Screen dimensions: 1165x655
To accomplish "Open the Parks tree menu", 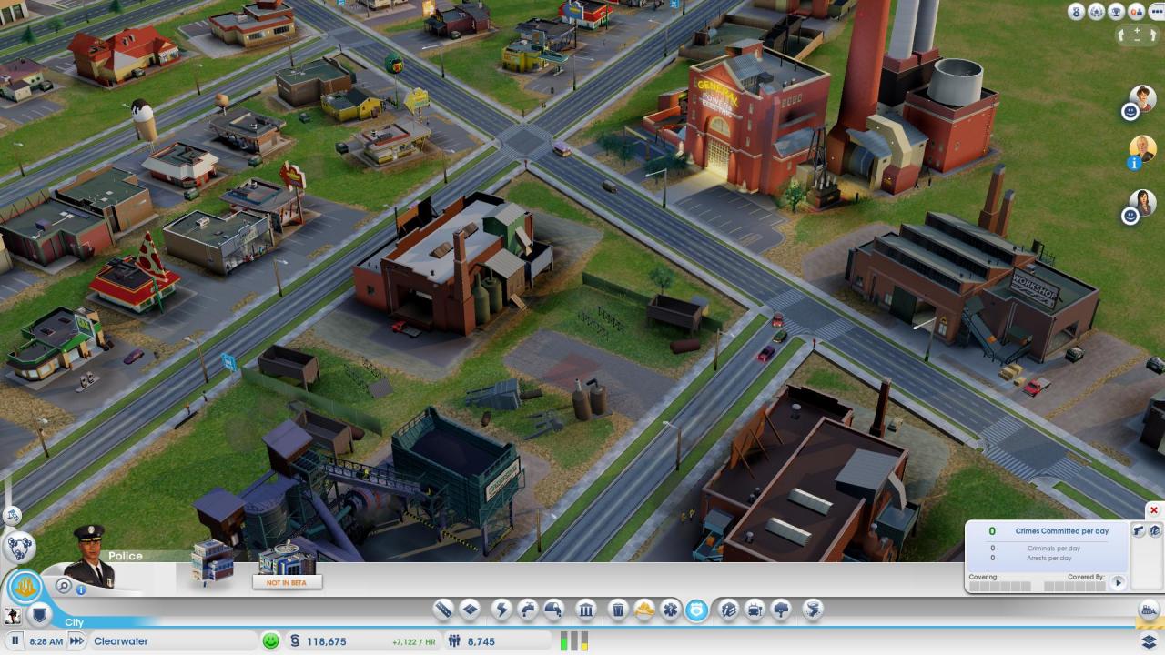I will pos(781,610).
